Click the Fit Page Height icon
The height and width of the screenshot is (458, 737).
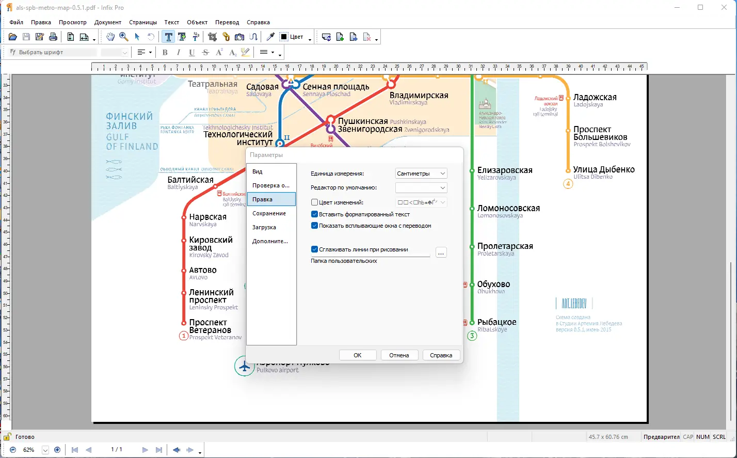(71, 37)
